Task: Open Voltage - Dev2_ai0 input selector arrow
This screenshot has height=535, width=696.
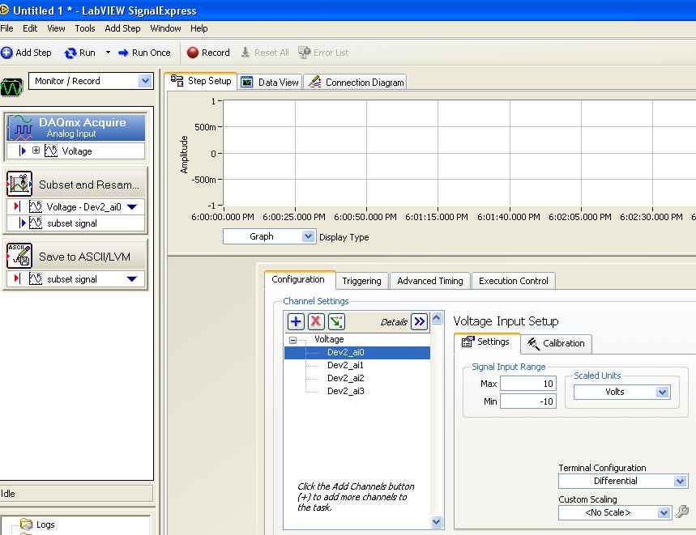Action: coord(132,206)
